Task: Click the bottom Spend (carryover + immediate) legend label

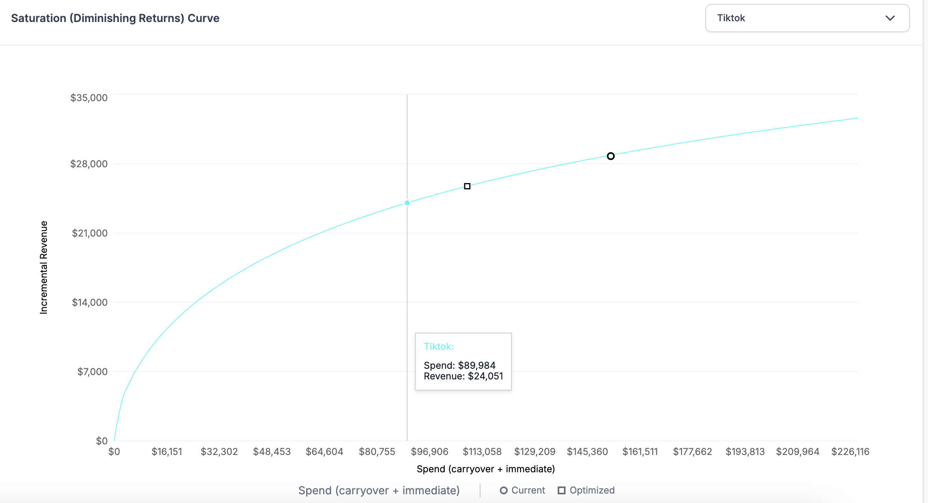Action: pyautogui.click(x=379, y=490)
